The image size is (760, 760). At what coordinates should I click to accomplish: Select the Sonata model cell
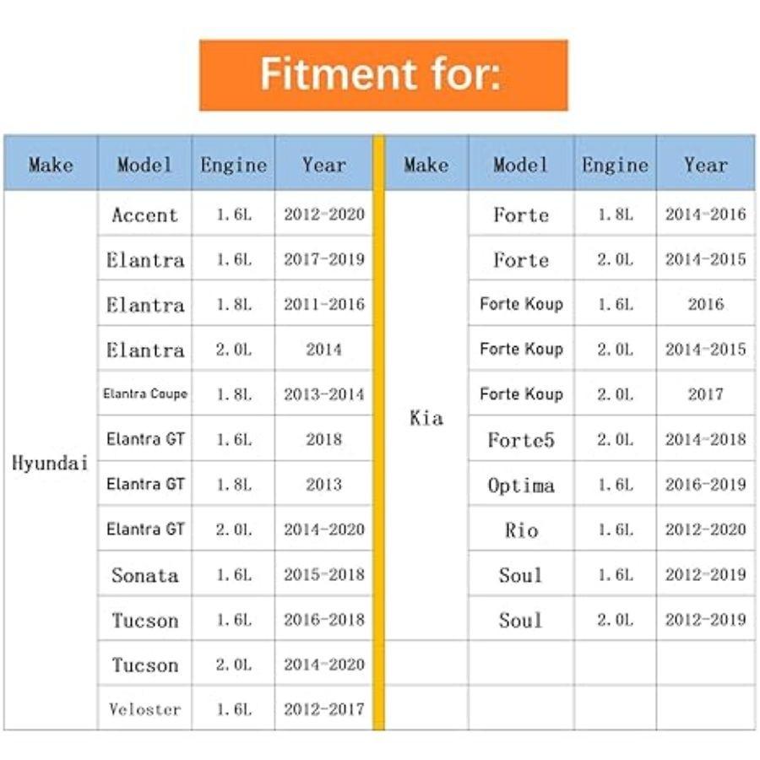(144, 575)
